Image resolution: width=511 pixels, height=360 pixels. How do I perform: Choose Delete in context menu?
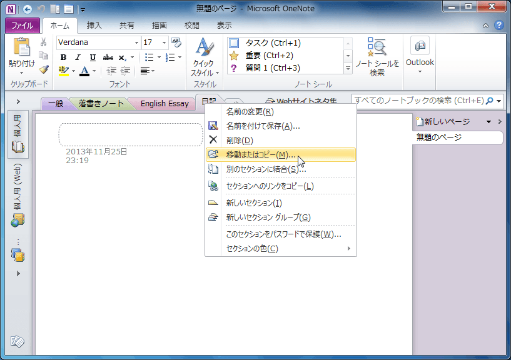(281, 141)
